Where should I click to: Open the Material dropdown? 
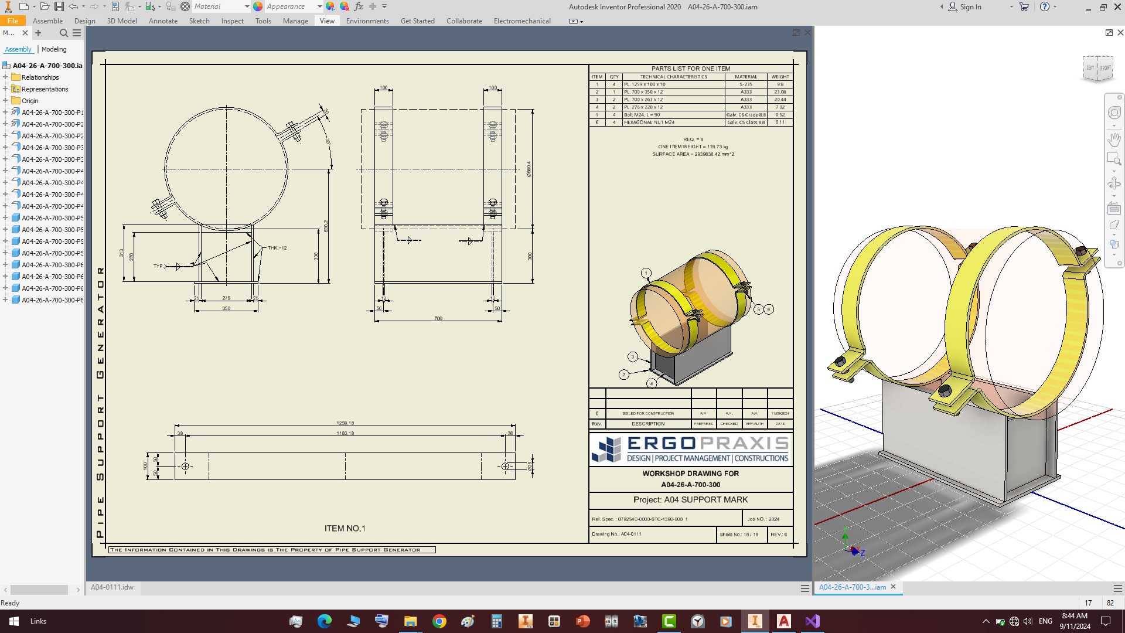pos(247,6)
